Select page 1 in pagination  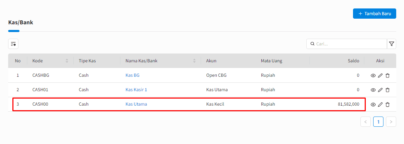click(x=378, y=122)
